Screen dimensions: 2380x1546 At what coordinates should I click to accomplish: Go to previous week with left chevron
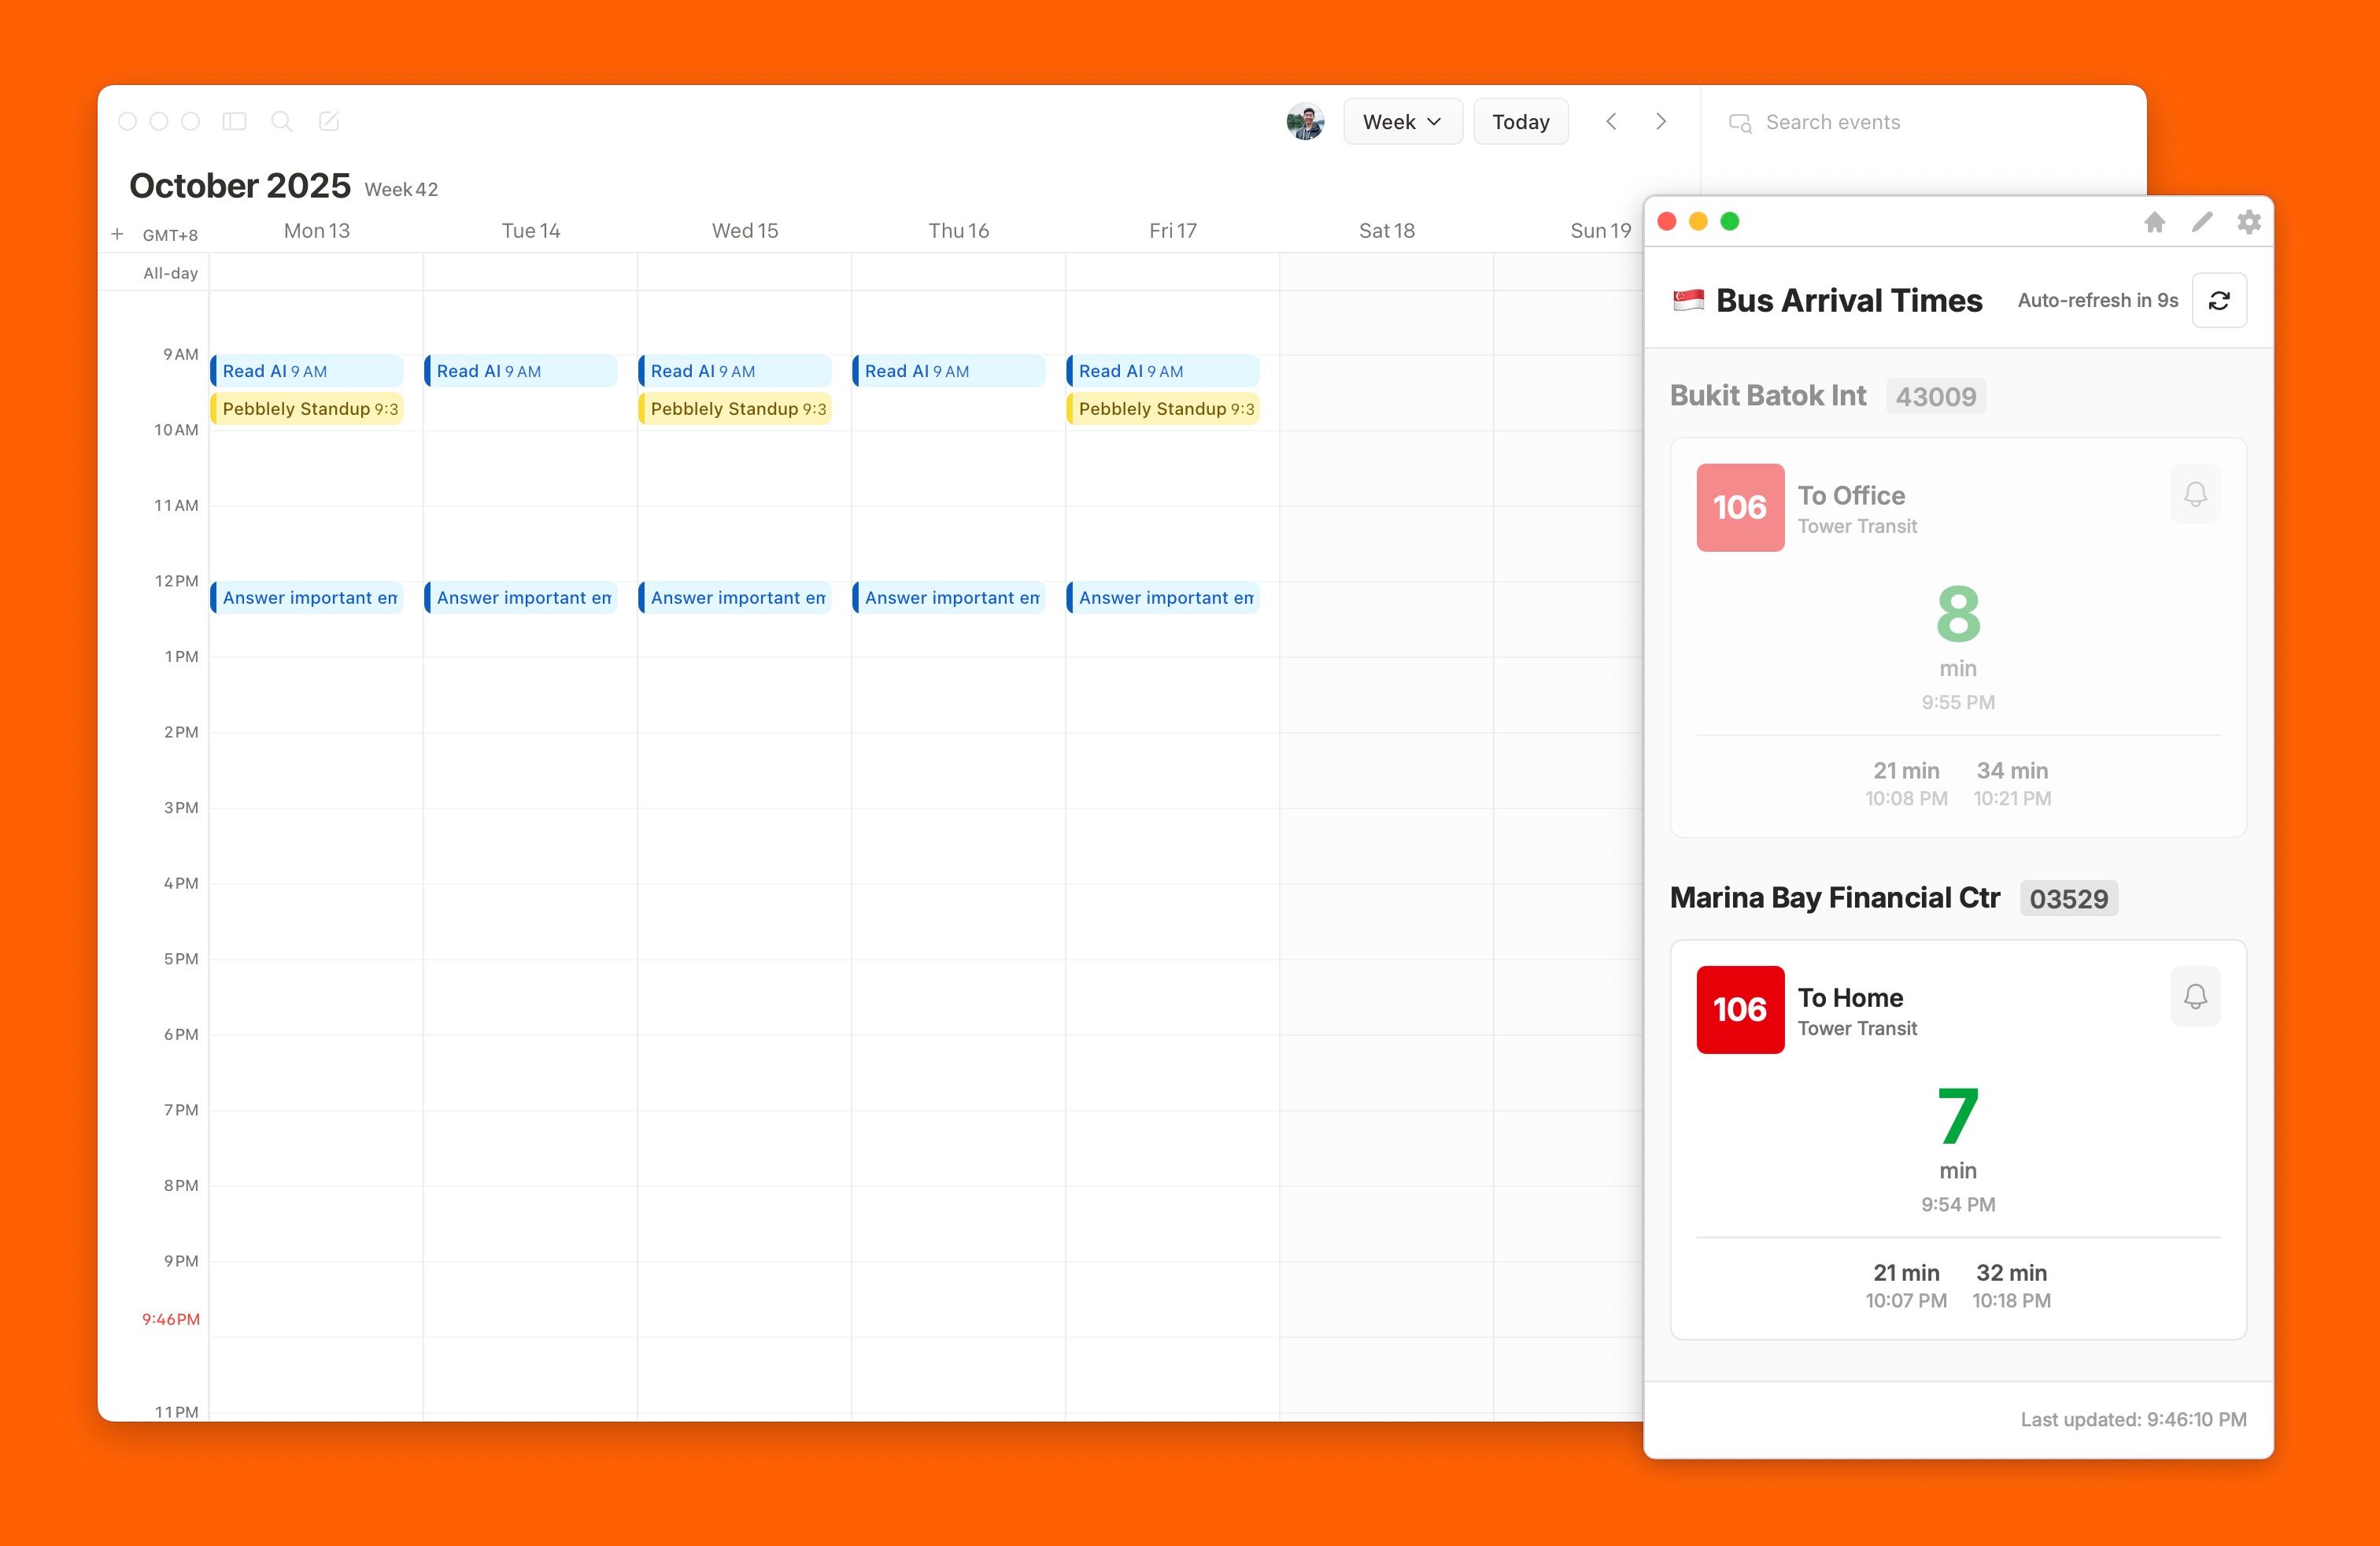1611,122
